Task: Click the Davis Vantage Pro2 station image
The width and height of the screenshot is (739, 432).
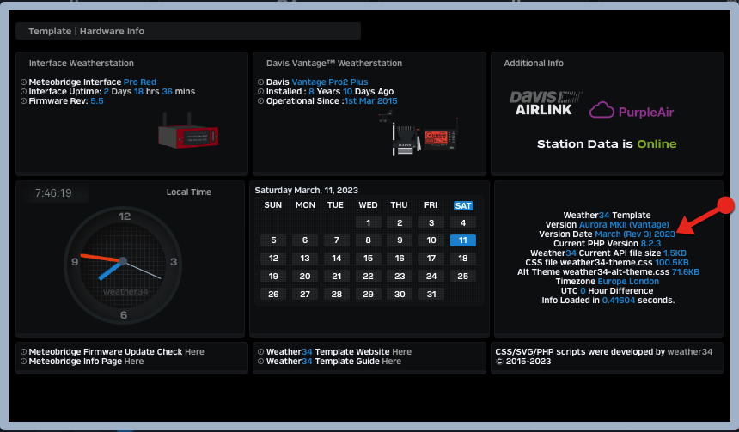Action: coord(418,134)
